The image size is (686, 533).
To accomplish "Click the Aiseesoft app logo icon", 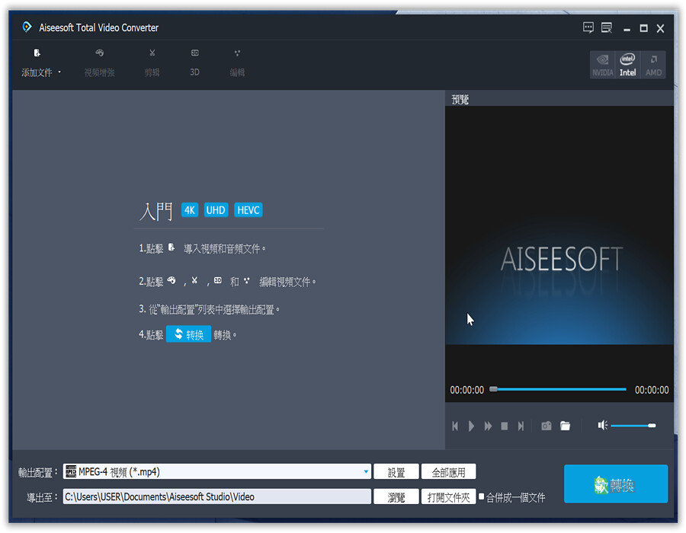I will (27, 27).
